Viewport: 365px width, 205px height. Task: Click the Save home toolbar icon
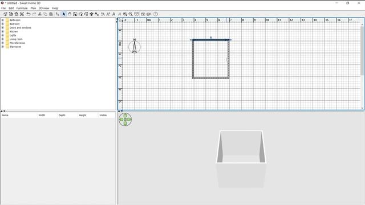pos(17,14)
